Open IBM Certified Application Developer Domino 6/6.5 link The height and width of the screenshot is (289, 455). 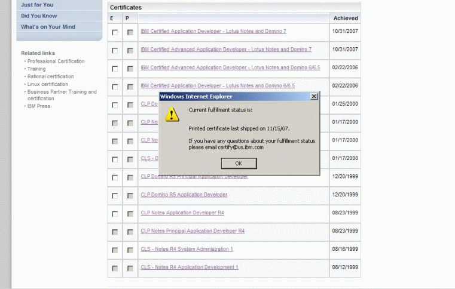(x=218, y=86)
